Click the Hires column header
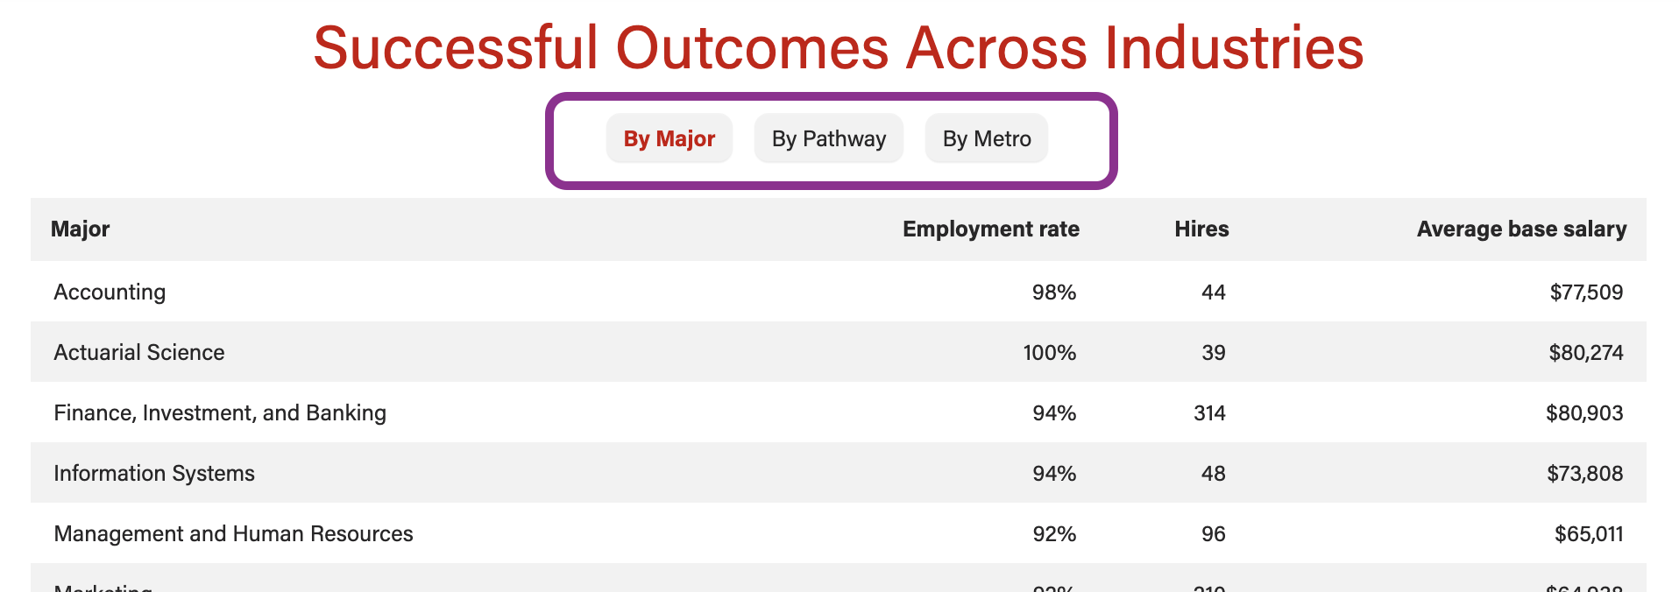 click(x=1201, y=229)
